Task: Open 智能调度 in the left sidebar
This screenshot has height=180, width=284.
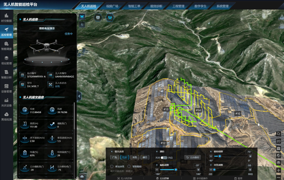Action: pyautogui.click(x=6, y=46)
